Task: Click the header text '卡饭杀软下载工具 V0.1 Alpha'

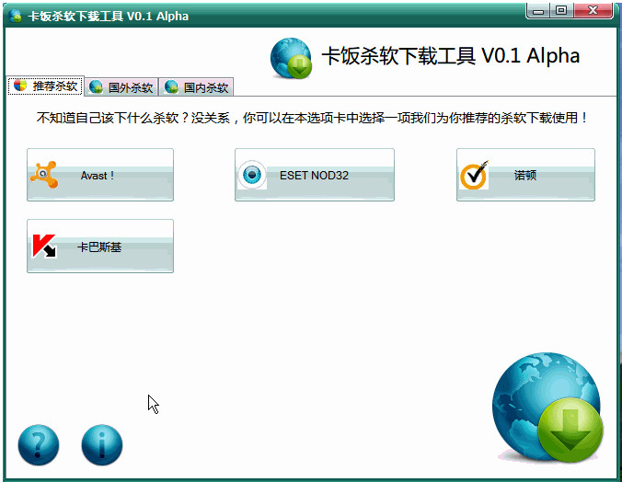Action: tap(451, 56)
